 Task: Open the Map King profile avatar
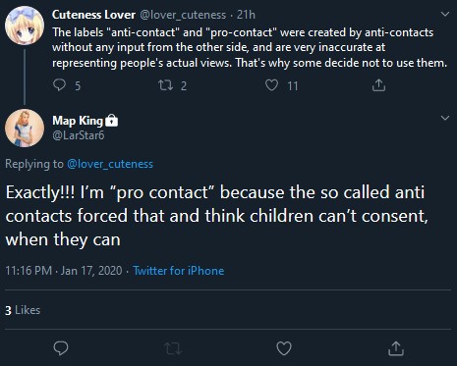pos(25,128)
